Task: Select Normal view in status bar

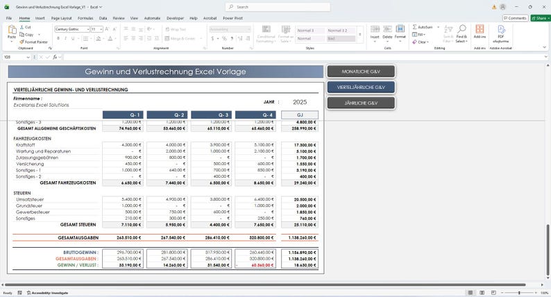Action: coord(471,293)
